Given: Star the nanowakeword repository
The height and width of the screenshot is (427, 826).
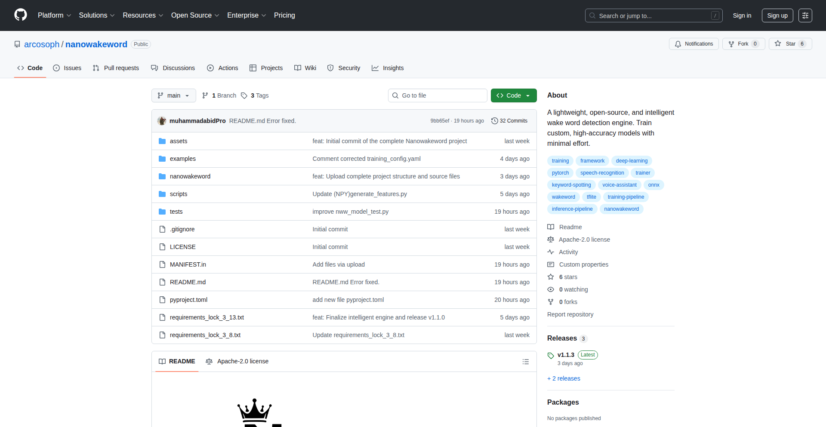Looking at the screenshot, I should 790,44.
